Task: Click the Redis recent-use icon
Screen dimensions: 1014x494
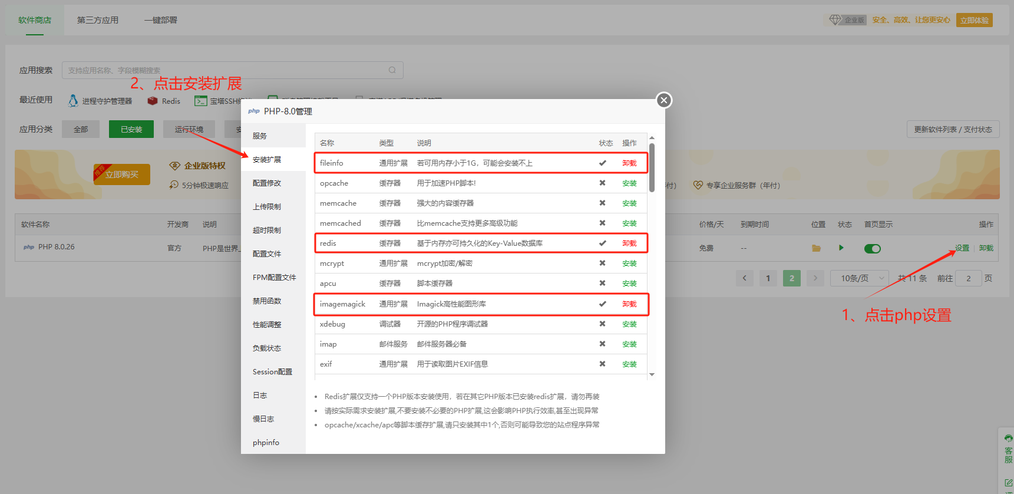Action: (153, 101)
